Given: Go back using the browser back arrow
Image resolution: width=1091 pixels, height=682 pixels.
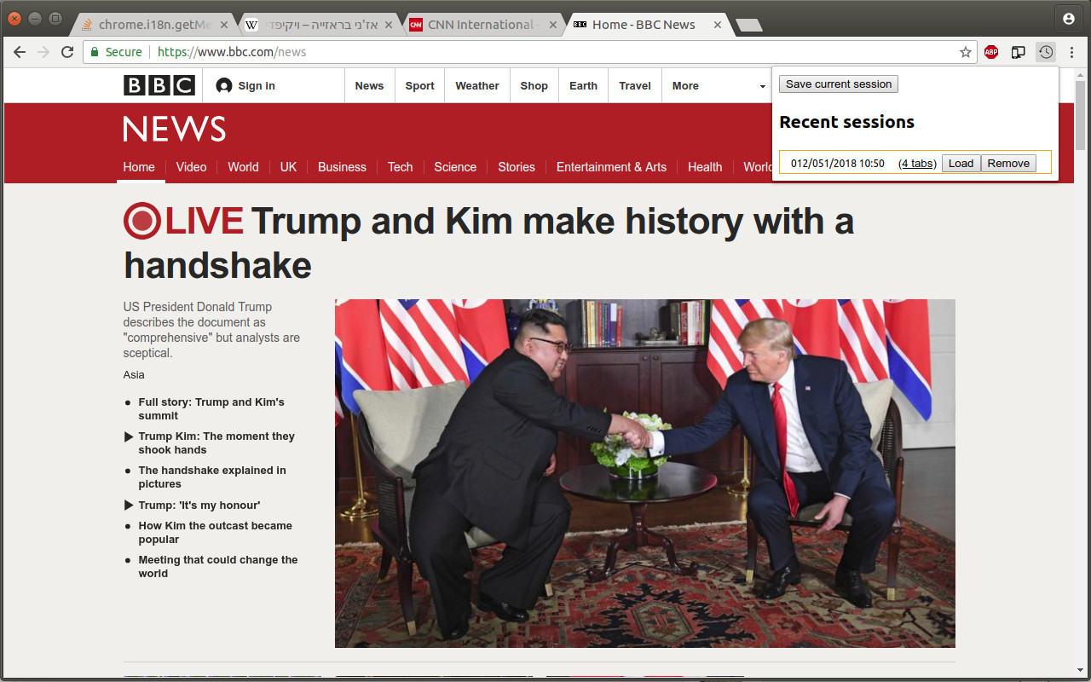Looking at the screenshot, I should pyautogui.click(x=20, y=52).
